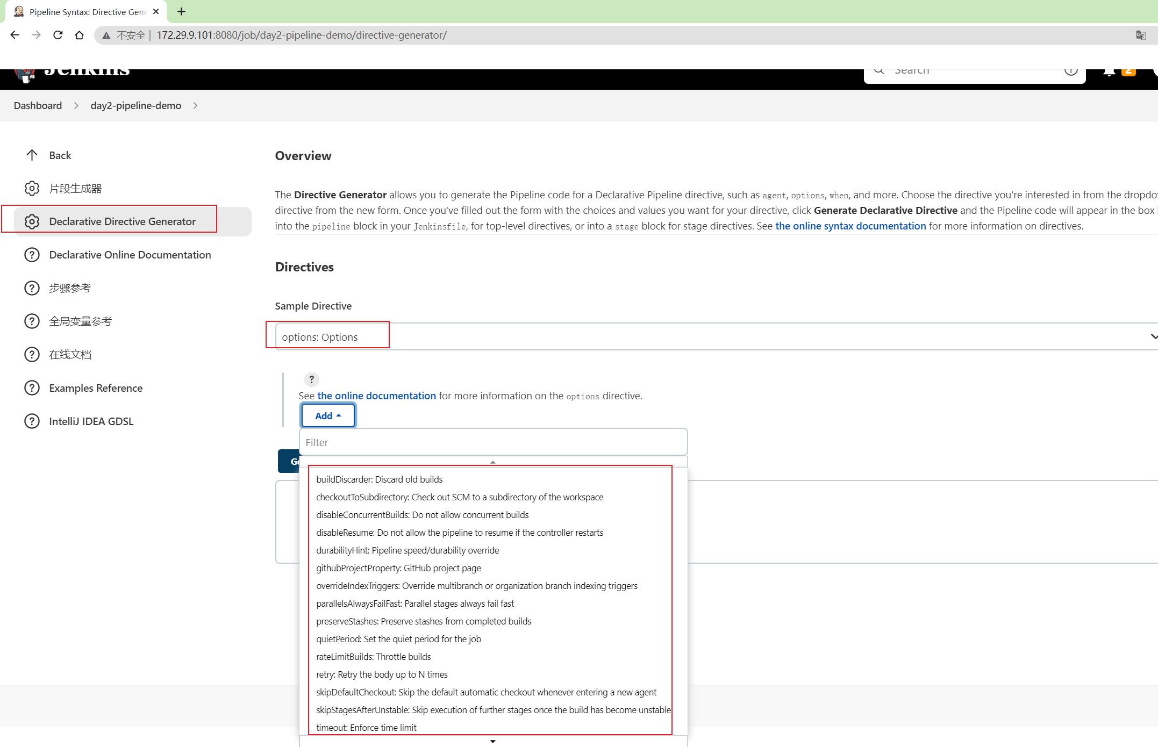Expand the Add options dropdown
This screenshot has width=1158, height=747.
[x=327, y=414]
